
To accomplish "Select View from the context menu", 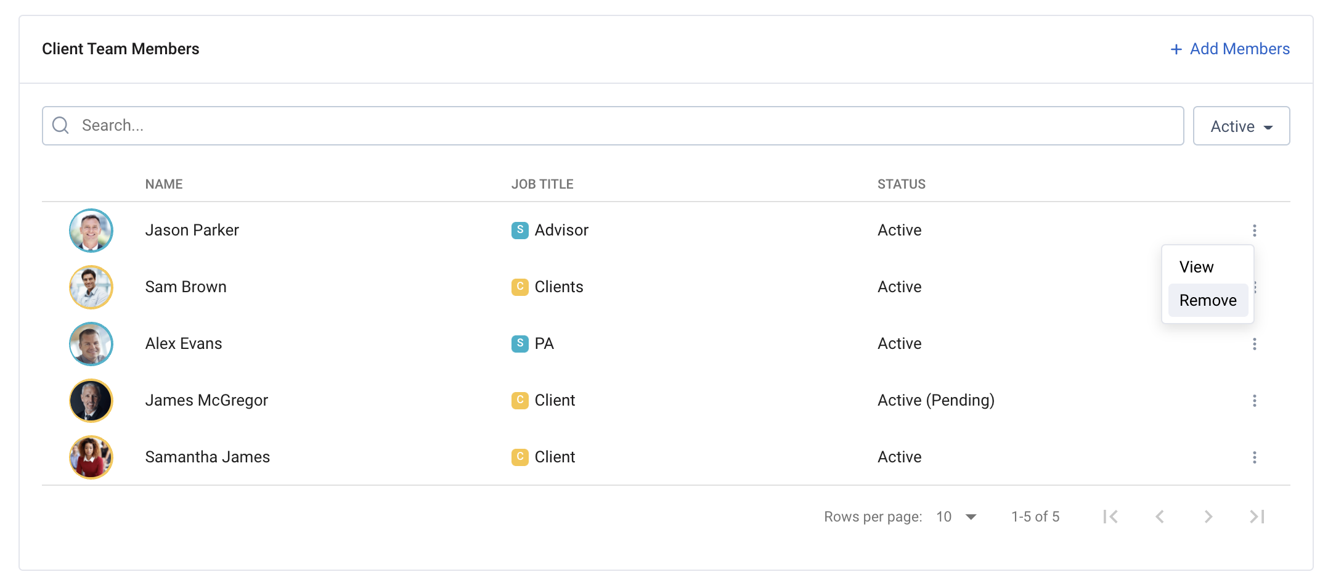I will [1196, 267].
